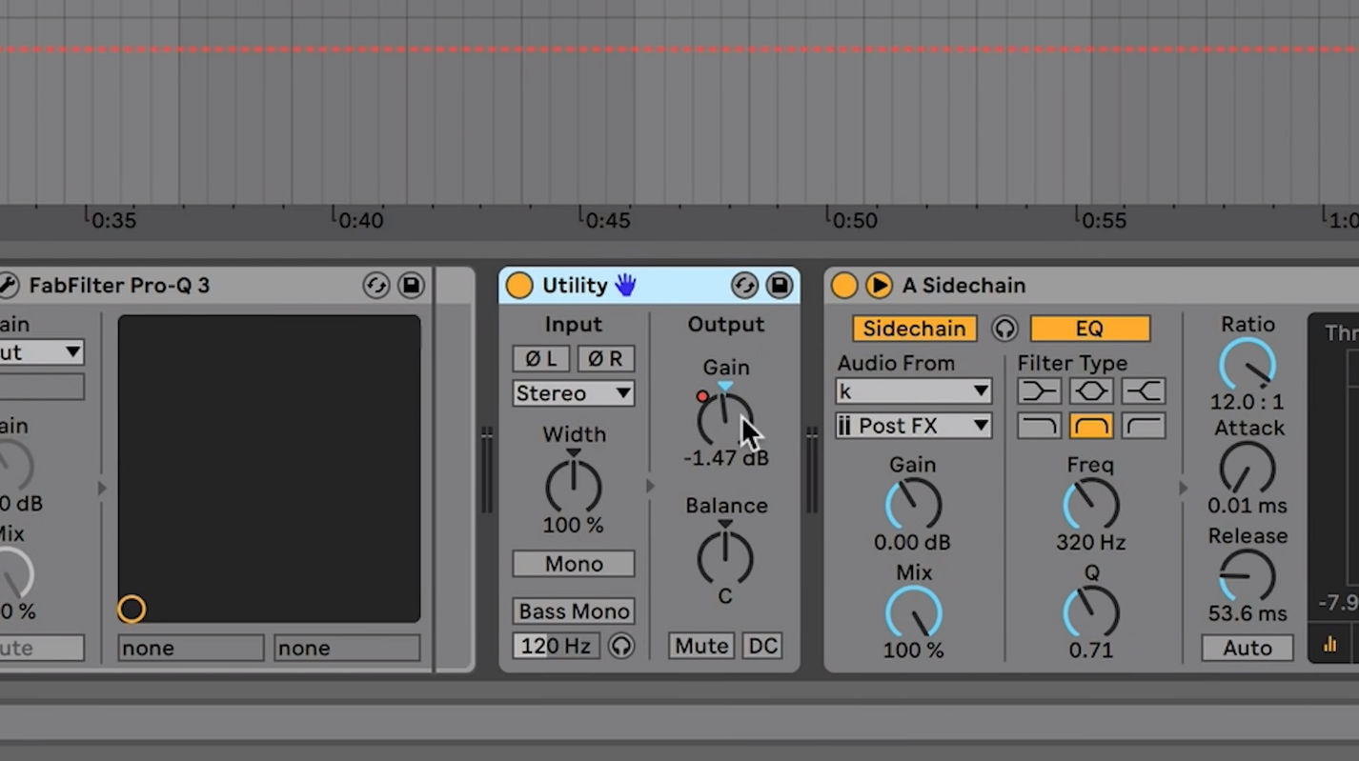
Task: Click the Utility Width knob
Action: 574,486
